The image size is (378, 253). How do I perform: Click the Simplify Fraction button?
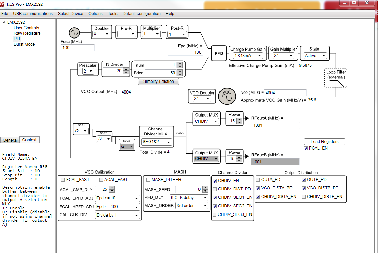(x=159, y=81)
